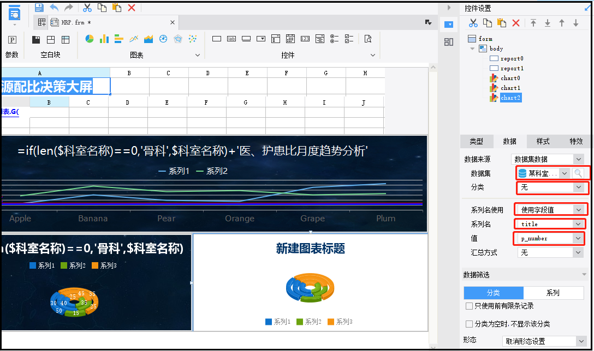Insert the solid black blank block

click(36, 39)
